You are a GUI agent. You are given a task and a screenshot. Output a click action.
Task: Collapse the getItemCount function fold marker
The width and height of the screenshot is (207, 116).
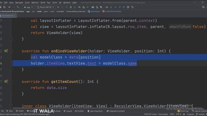click(11, 82)
